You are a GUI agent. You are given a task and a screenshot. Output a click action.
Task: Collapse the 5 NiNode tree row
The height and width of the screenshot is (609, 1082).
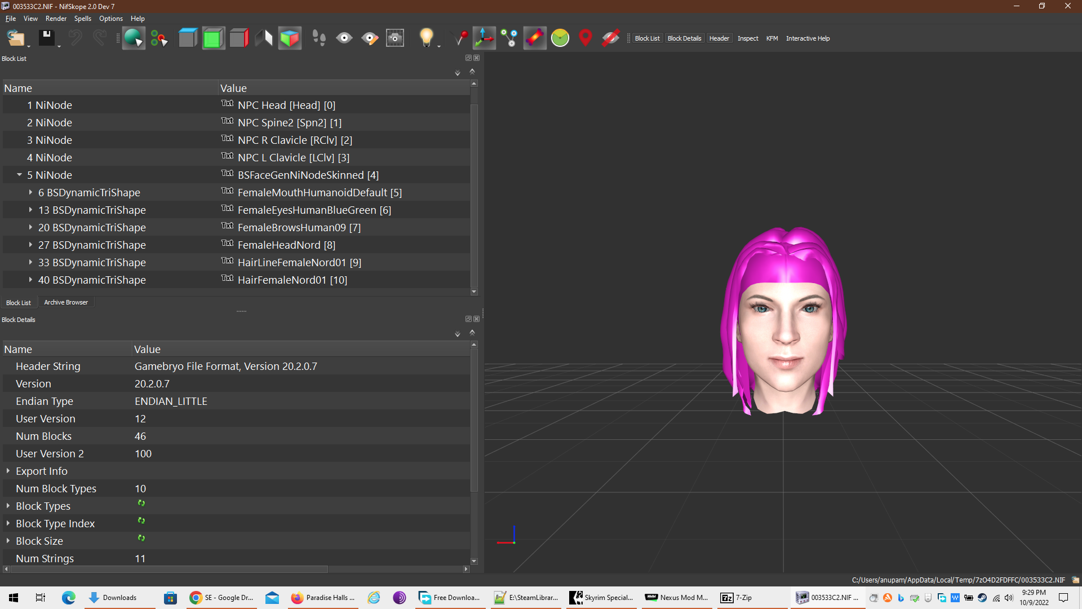tap(20, 175)
